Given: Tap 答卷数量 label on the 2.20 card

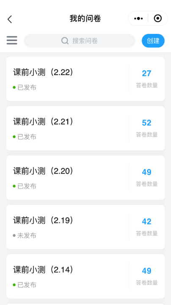Looking at the screenshot, I should (147, 184).
